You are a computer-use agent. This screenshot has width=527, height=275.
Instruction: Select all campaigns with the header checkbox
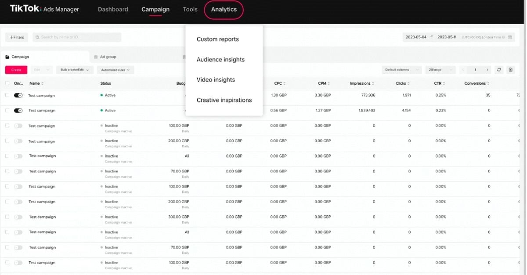[x=7, y=83]
